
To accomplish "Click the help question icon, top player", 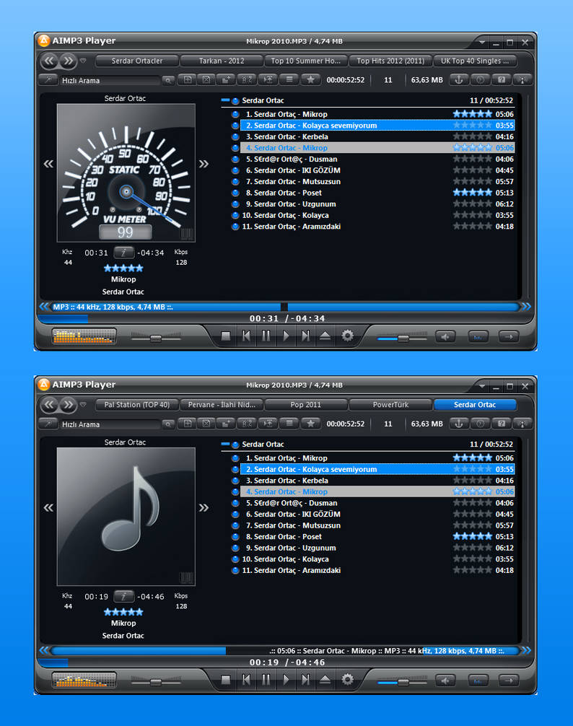I will pyautogui.click(x=502, y=80).
